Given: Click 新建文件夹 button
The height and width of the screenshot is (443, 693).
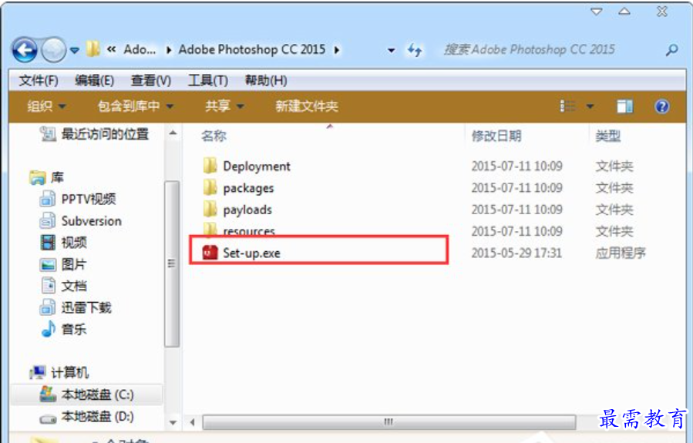Looking at the screenshot, I should [307, 106].
